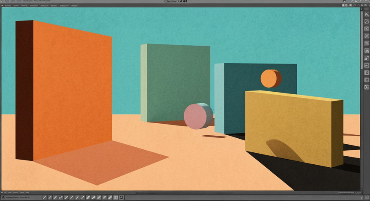This screenshot has width=370, height=201.
Task: Select the chain-link tool icon in right strip
Action: 367,43
